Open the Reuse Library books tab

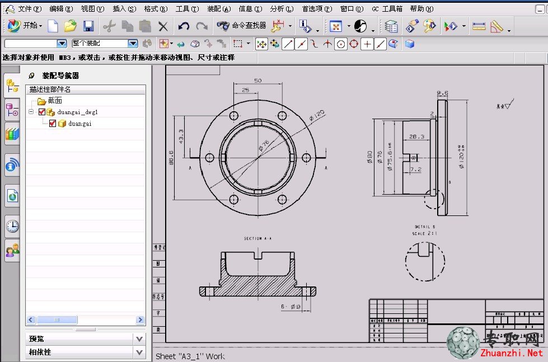pos(12,134)
